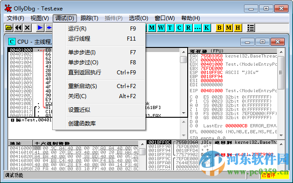Click the disassembly pane scrollbar thumb
Viewport: 293px width, 183px height.
point(184,60)
